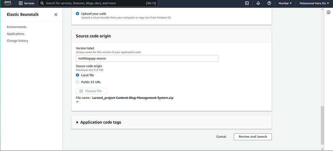Click the Version label input field
This screenshot has width=333, height=151.
[147, 58]
